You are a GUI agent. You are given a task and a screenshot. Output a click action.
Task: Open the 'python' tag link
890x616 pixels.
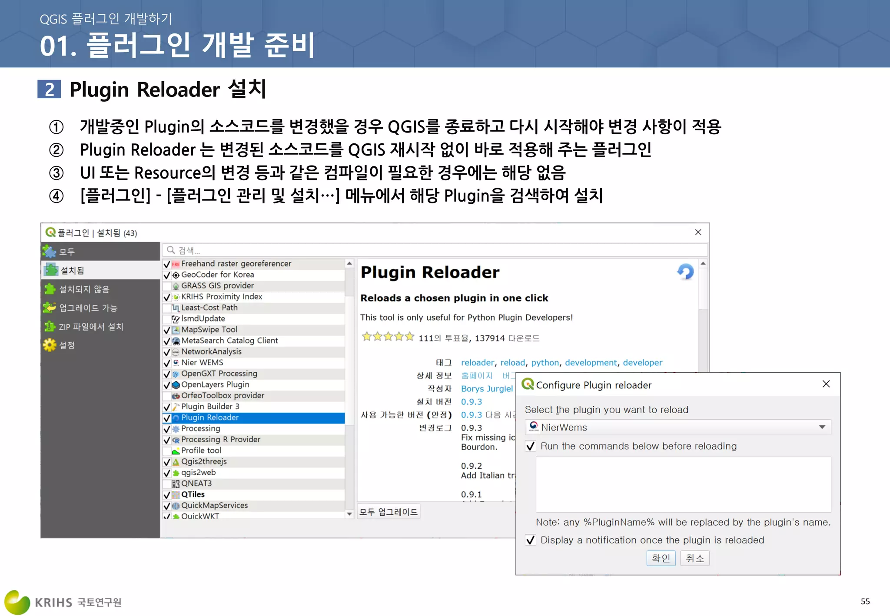coord(545,362)
